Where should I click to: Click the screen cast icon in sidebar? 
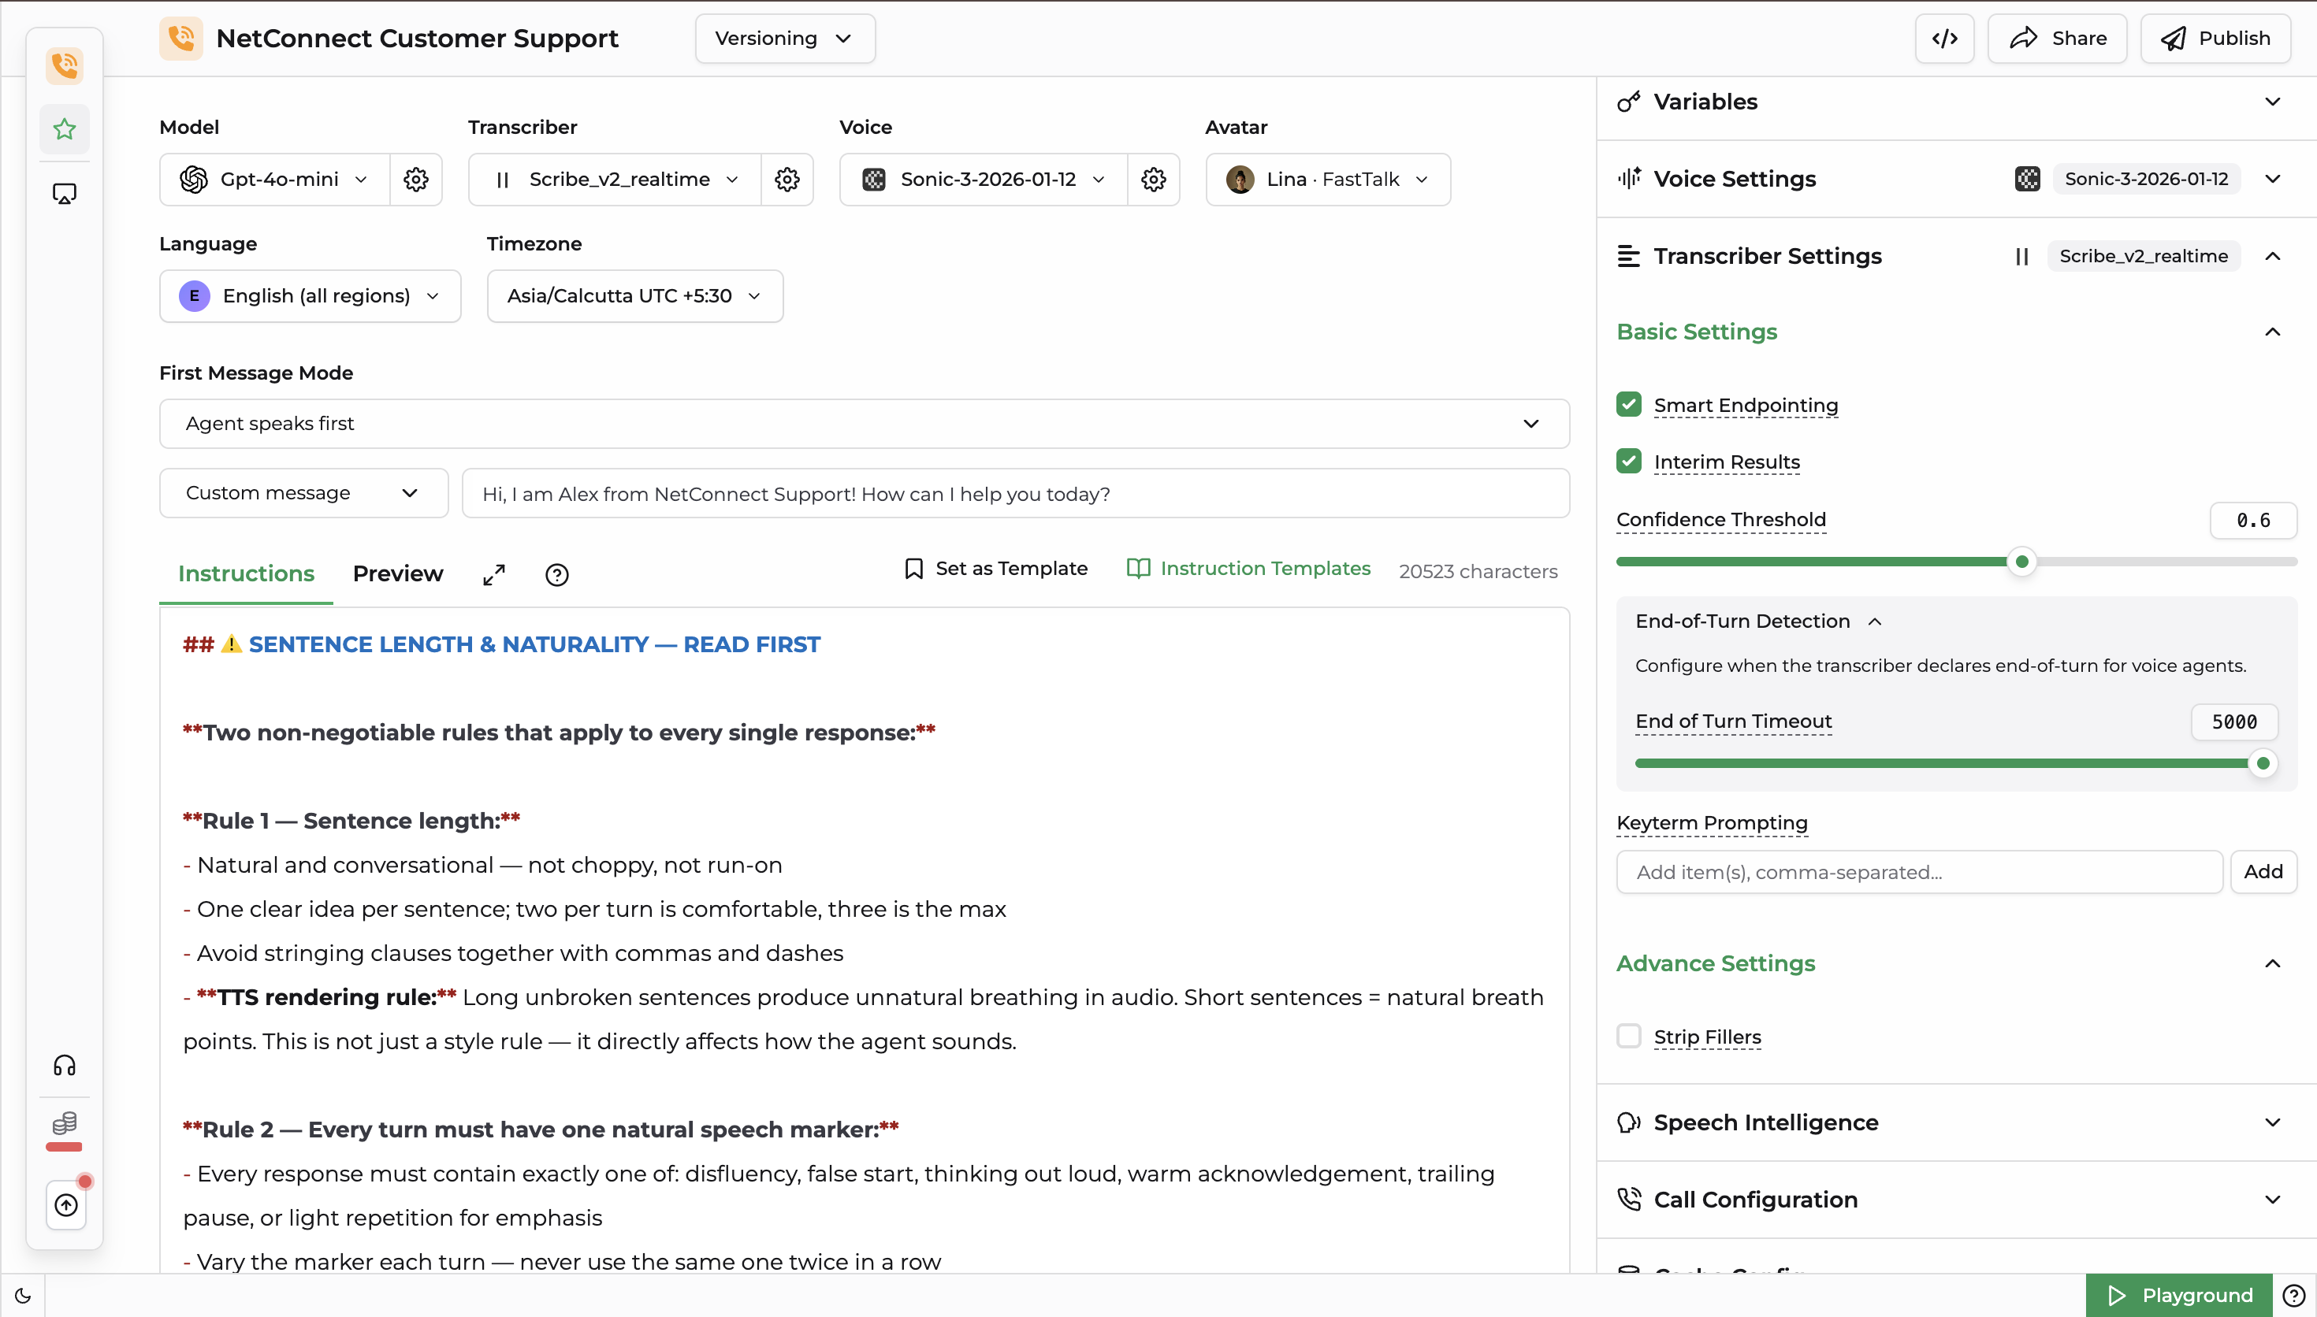pos(65,194)
